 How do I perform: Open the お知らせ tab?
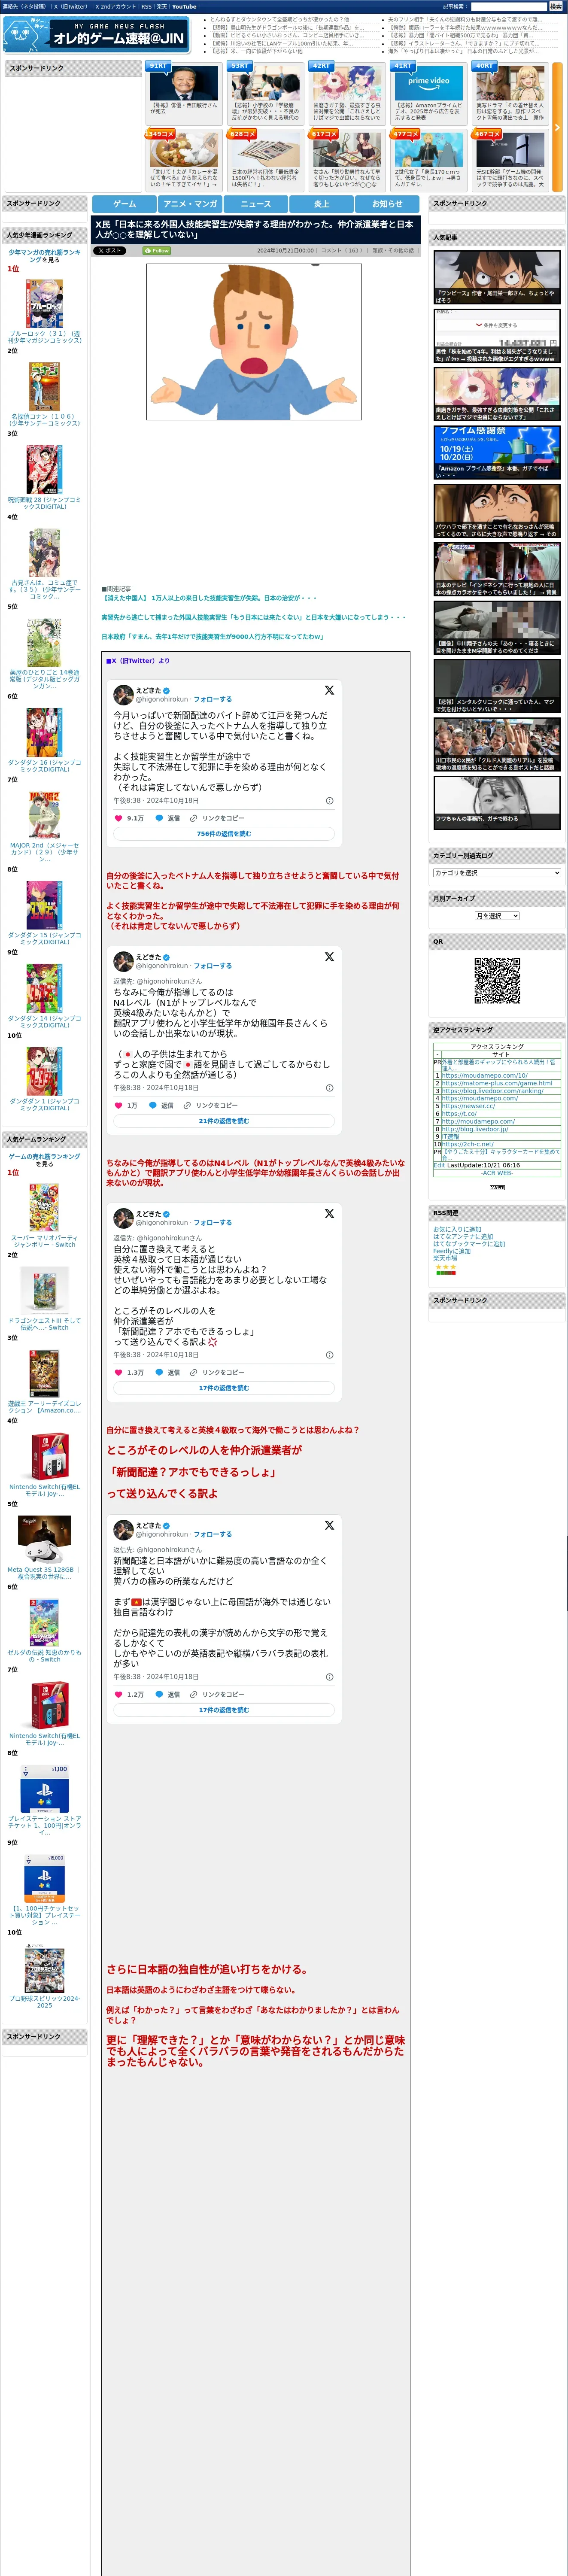(x=387, y=204)
